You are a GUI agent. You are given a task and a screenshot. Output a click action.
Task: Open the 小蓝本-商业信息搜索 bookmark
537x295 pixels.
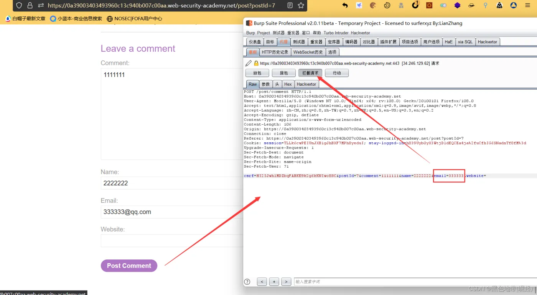(76, 18)
